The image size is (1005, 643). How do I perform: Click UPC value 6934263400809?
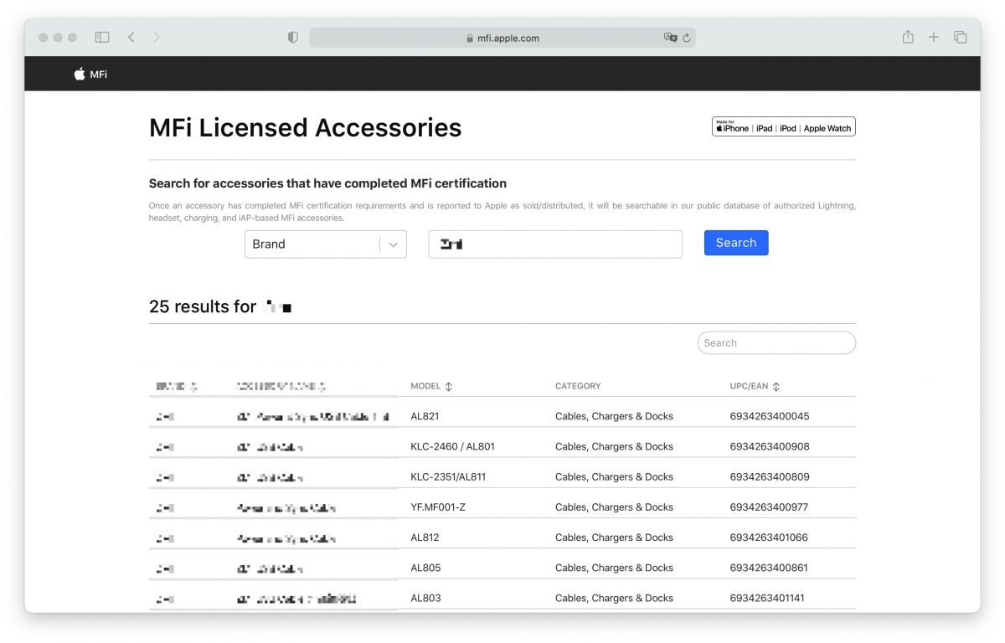click(770, 476)
